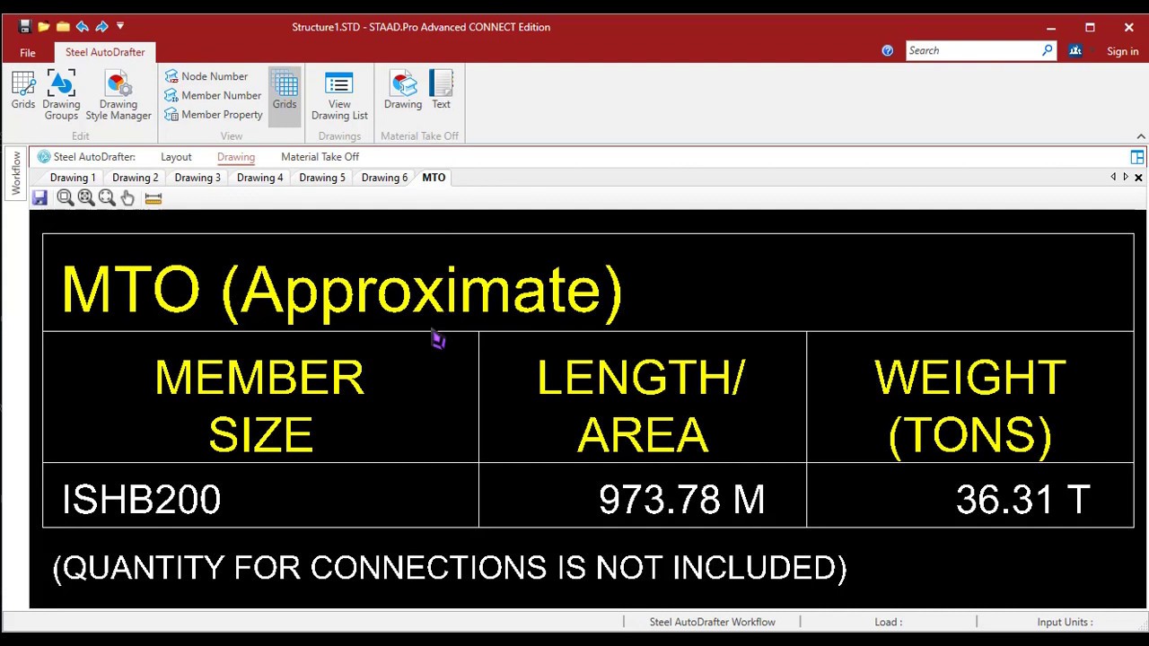The image size is (1149, 646).
Task: Open the Drawing 2 tab
Action: (x=135, y=178)
